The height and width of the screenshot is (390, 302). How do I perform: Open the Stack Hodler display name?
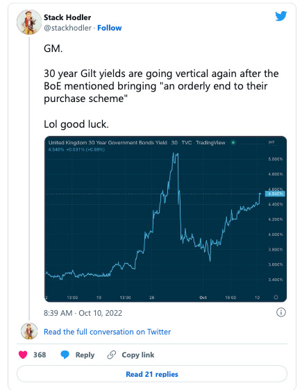(x=67, y=17)
